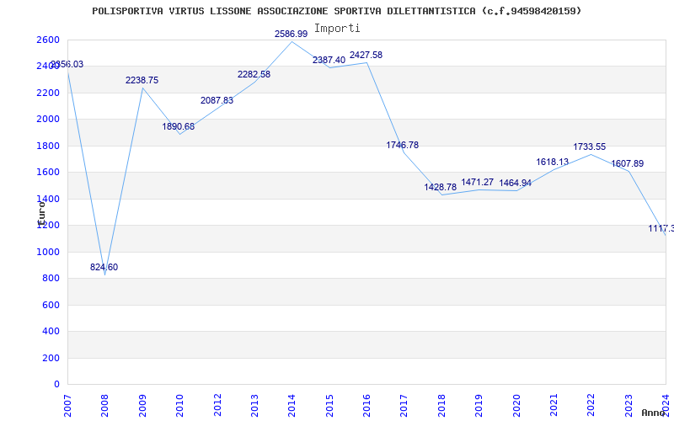Click y-axis value 0
Viewport: 674px width, 421px height.
[56, 385]
